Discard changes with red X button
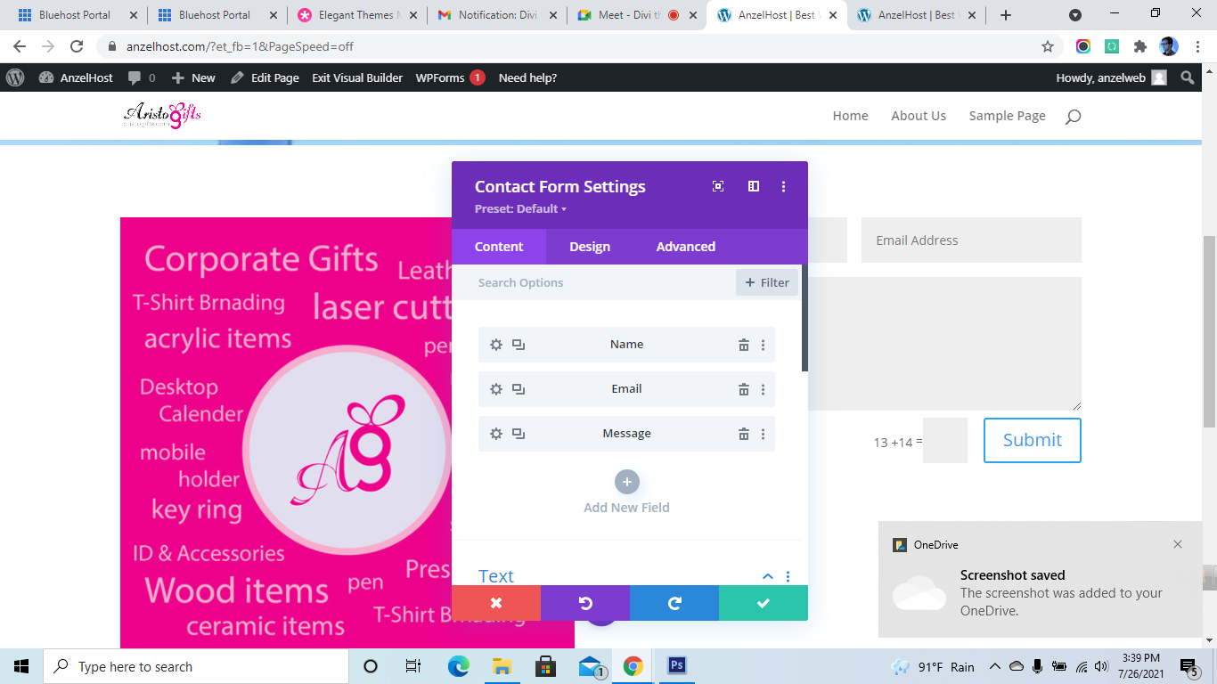 click(496, 603)
